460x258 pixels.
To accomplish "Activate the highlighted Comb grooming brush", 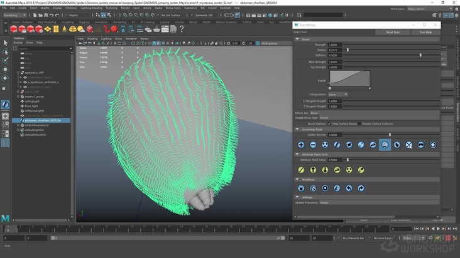I will point(385,145).
